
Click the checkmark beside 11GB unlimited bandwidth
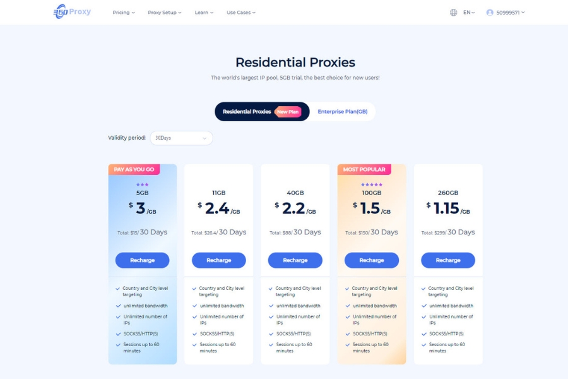(194, 306)
